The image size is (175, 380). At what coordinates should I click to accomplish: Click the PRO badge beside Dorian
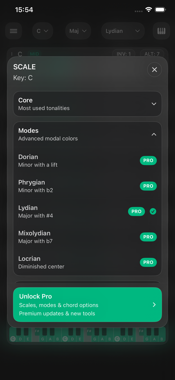point(148,161)
